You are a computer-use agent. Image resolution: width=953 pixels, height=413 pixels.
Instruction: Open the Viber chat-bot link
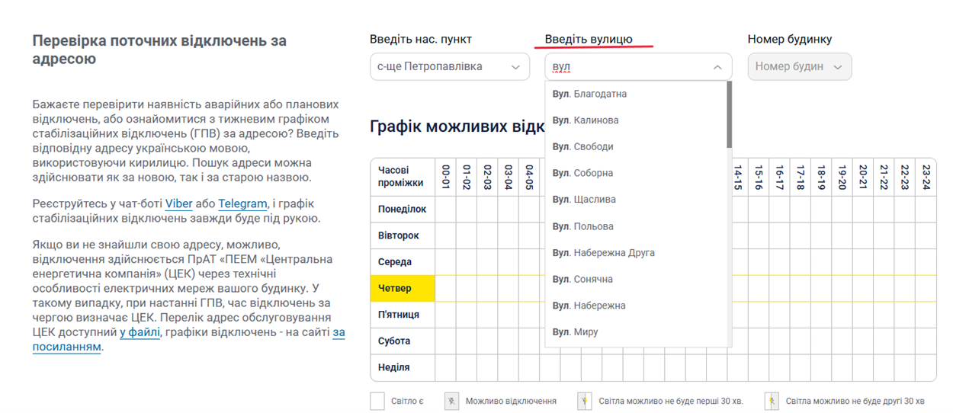click(x=178, y=203)
